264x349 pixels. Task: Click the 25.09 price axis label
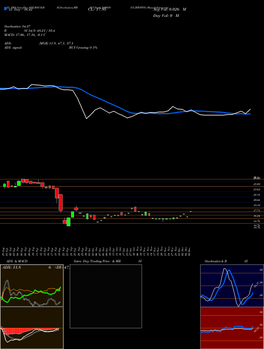(257, 184)
